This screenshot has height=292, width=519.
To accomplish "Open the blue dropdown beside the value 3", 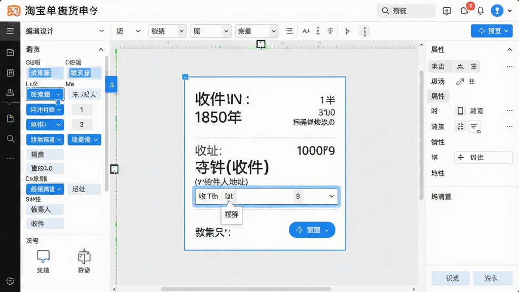I will (45, 125).
